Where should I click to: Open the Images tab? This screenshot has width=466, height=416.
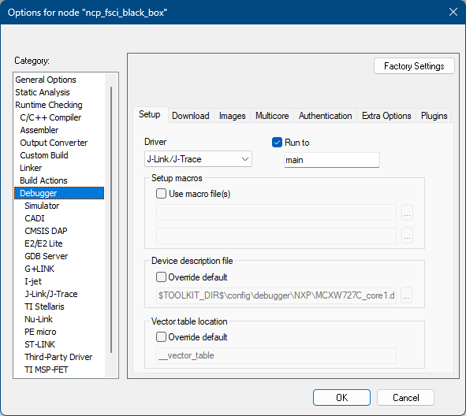click(x=232, y=116)
